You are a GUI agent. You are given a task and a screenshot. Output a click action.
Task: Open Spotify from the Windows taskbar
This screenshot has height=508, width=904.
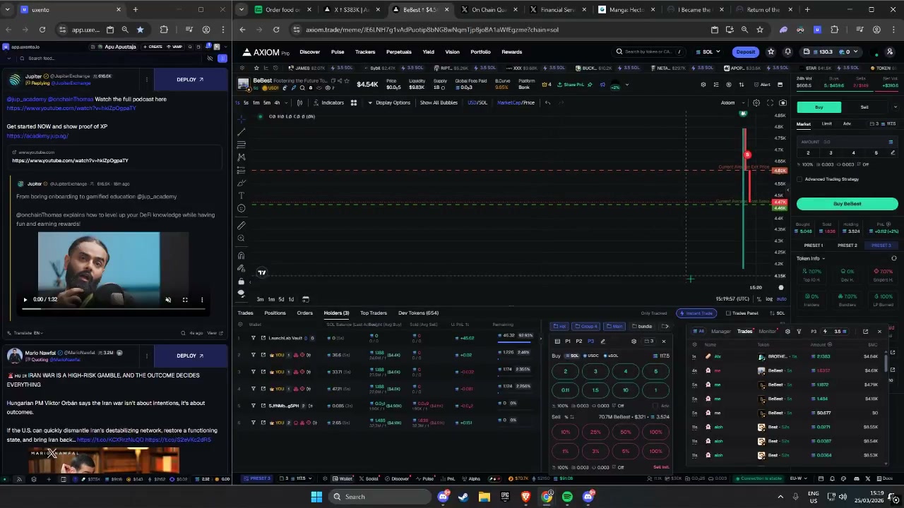pyautogui.click(x=567, y=497)
